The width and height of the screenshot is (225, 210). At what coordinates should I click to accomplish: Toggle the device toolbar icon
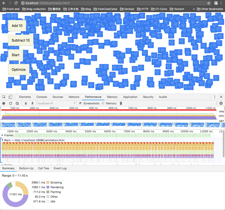click(x=10, y=97)
